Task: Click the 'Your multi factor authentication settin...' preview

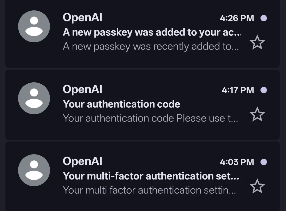Action: coord(149,190)
